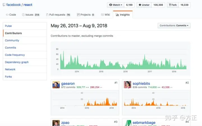This screenshot has width=202, height=126.
Task: Open Community in the sidebar
Action: click(25, 41)
